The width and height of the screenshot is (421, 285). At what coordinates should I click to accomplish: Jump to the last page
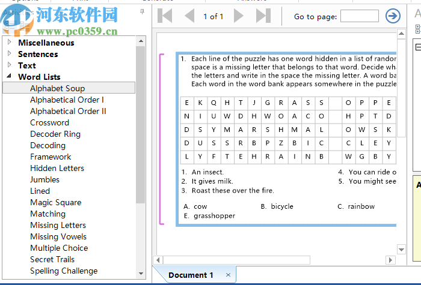pyautogui.click(x=263, y=16)
